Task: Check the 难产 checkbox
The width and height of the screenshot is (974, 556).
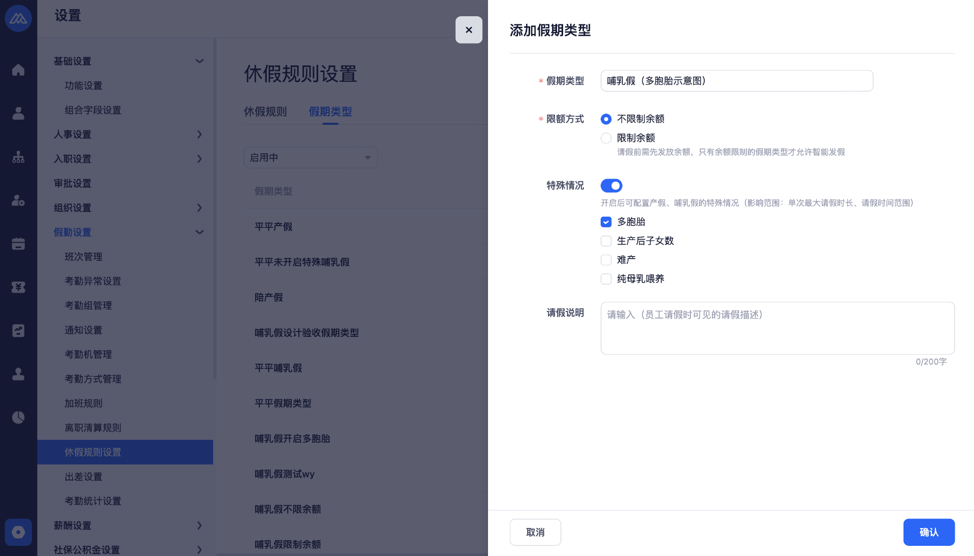Action: (606, 260)
